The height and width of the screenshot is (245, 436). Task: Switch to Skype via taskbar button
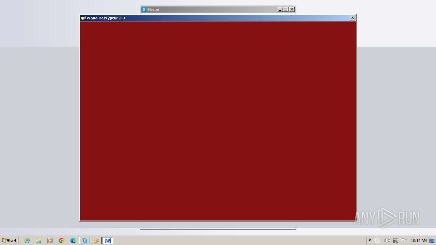pos(85,241)
